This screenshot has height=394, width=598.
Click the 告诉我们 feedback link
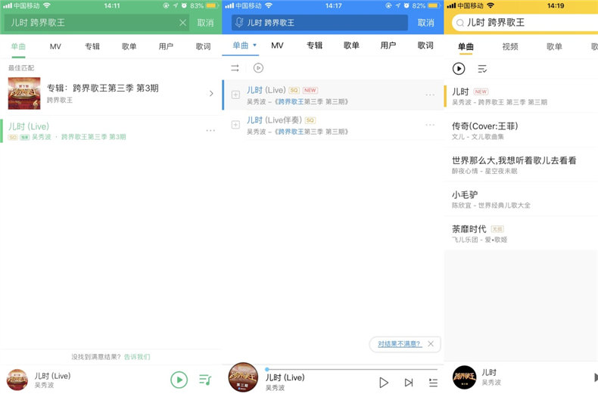(137, 356)
